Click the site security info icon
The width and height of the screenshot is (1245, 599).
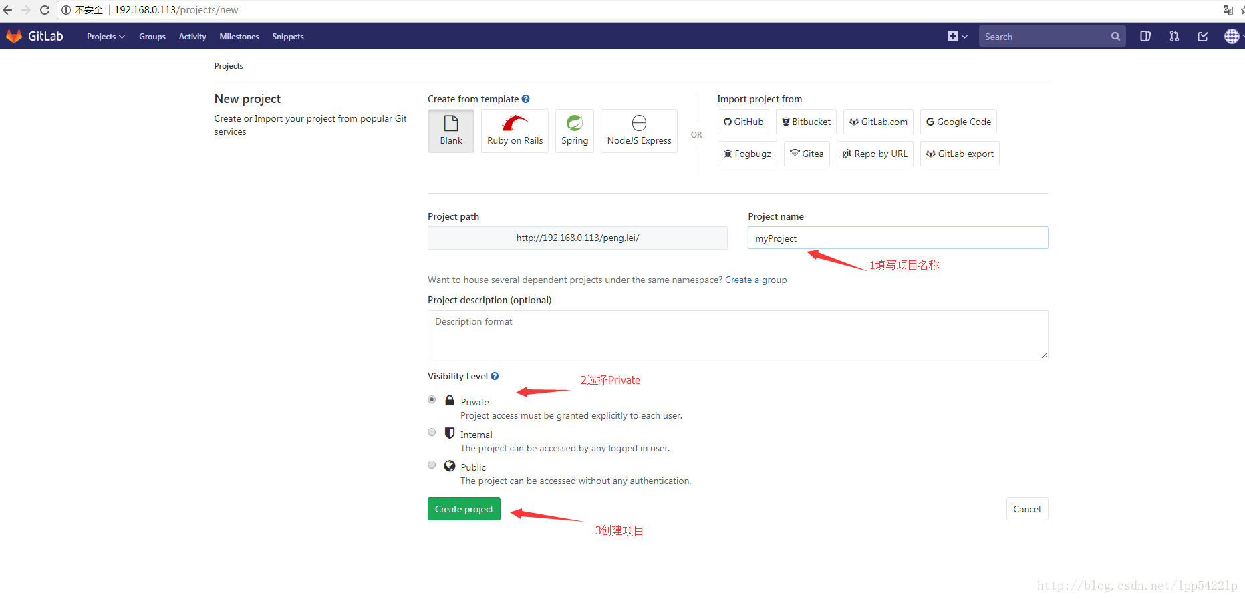click(x=66, y=10)
